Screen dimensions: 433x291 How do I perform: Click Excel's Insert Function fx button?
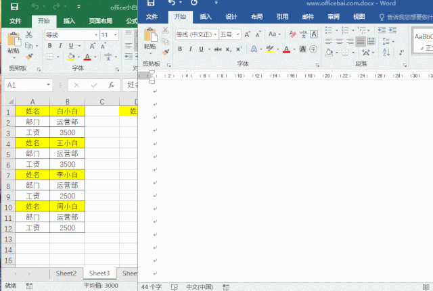111,85
